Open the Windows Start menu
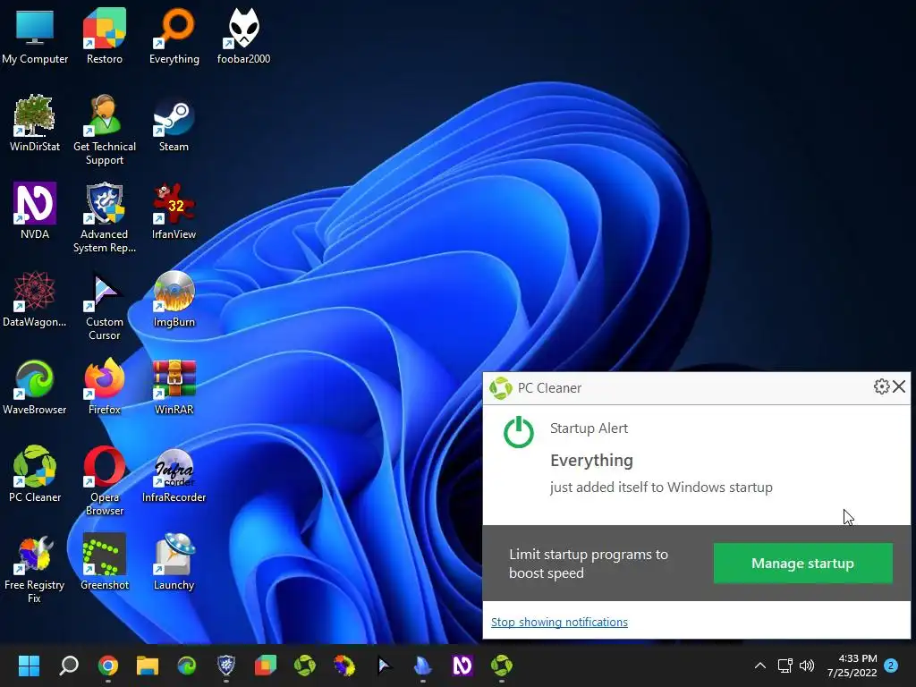The width and height of the screenshot is (916, 687). pos(29,666)
